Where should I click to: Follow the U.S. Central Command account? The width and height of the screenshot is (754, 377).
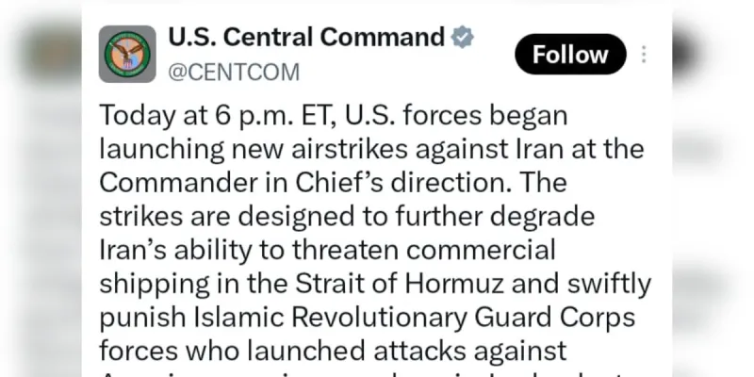point(570,55)
